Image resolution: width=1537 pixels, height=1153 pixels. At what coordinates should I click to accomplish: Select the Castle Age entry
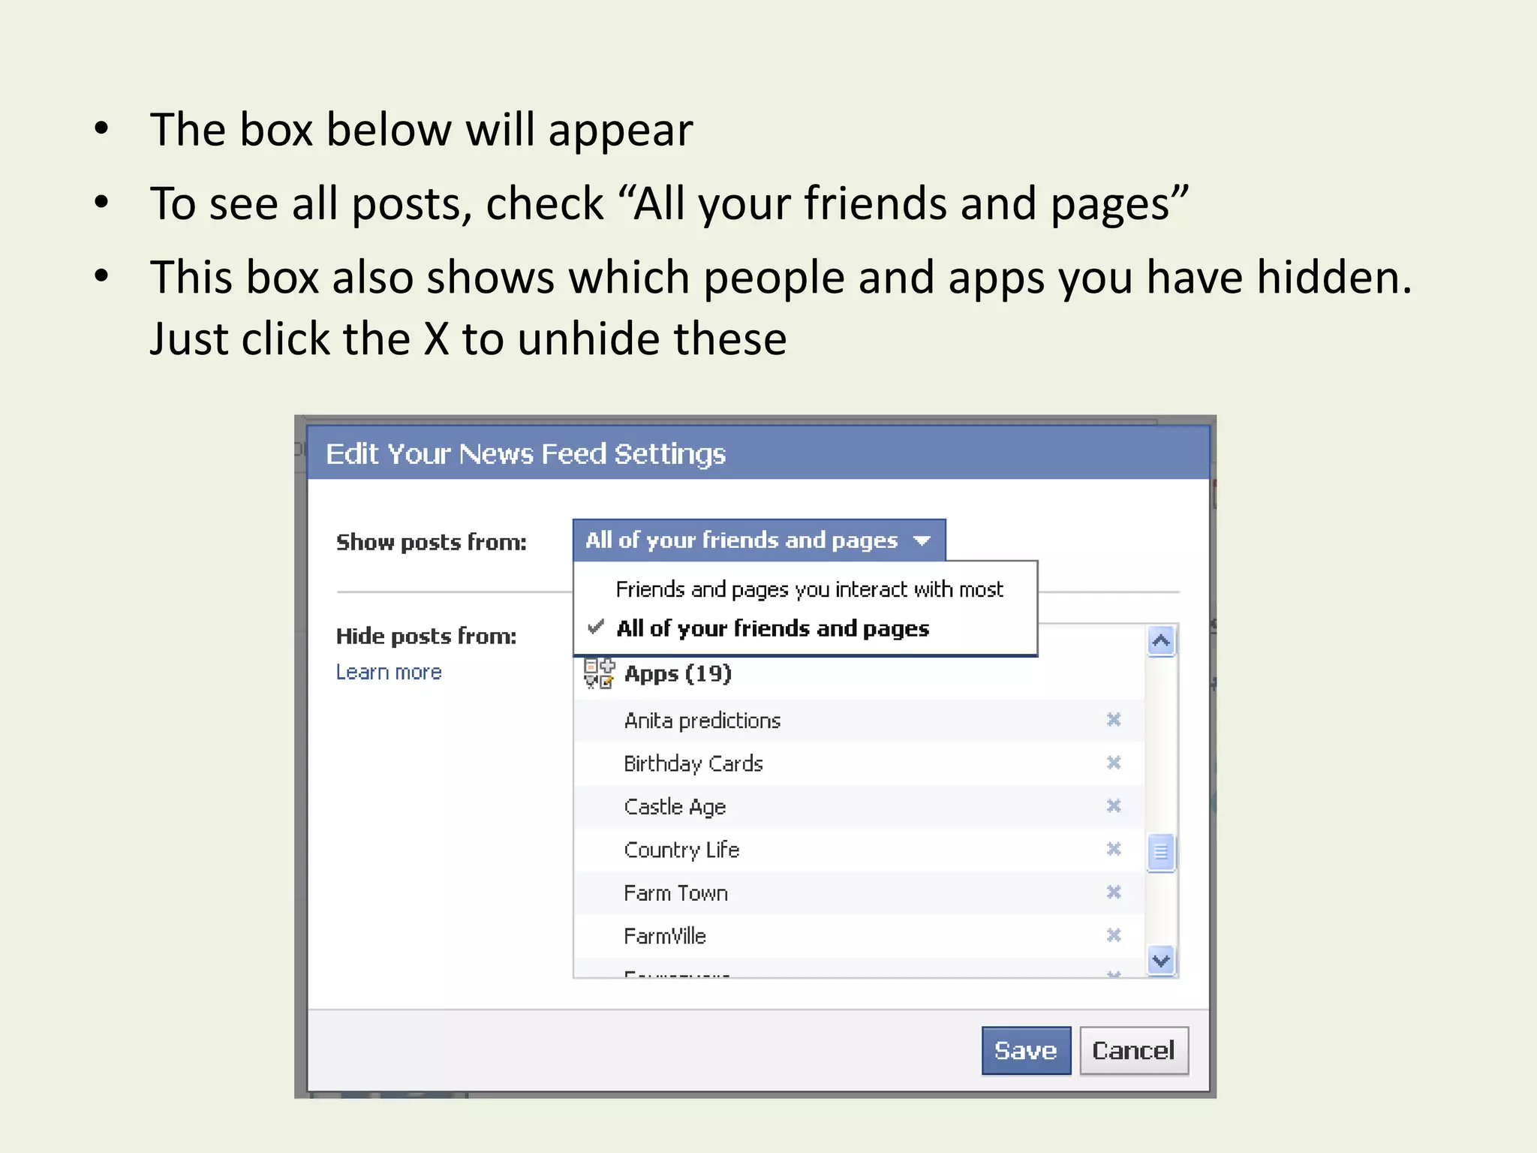[x=859, y=807]
